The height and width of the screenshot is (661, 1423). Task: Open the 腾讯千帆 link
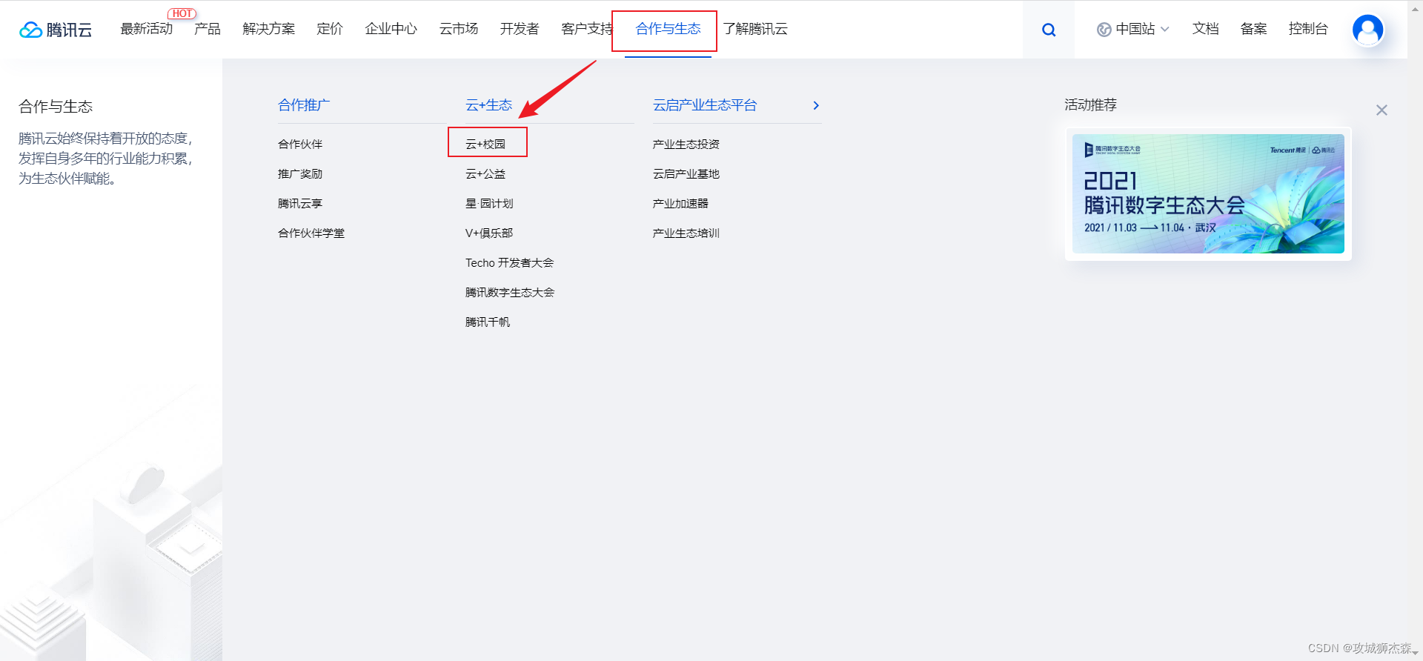click(488, 322)
